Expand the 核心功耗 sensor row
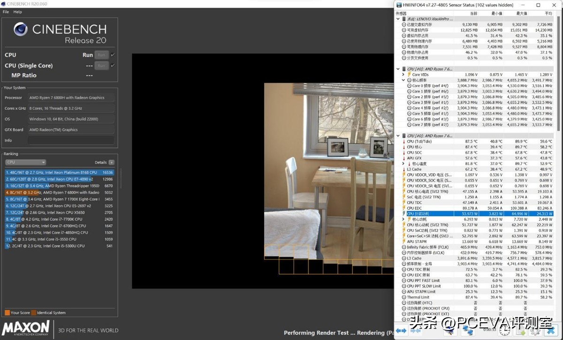Viewport: 563px width, 340px height. 403,219
